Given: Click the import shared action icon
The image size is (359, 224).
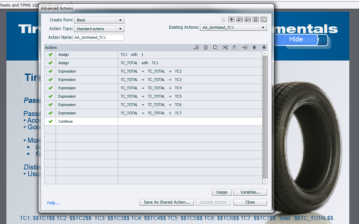Looking at the screenshot, I should coord(239,19).
